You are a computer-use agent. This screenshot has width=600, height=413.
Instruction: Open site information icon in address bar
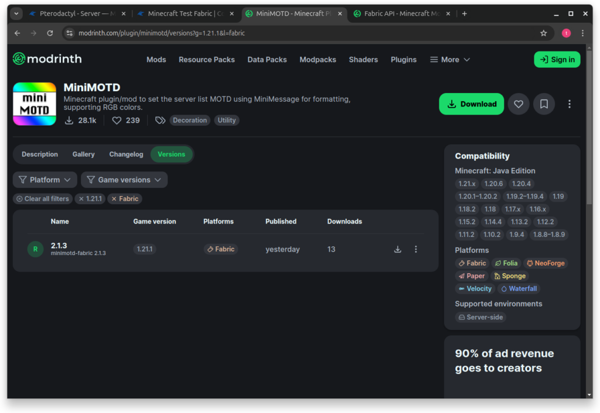coord(69,33)
